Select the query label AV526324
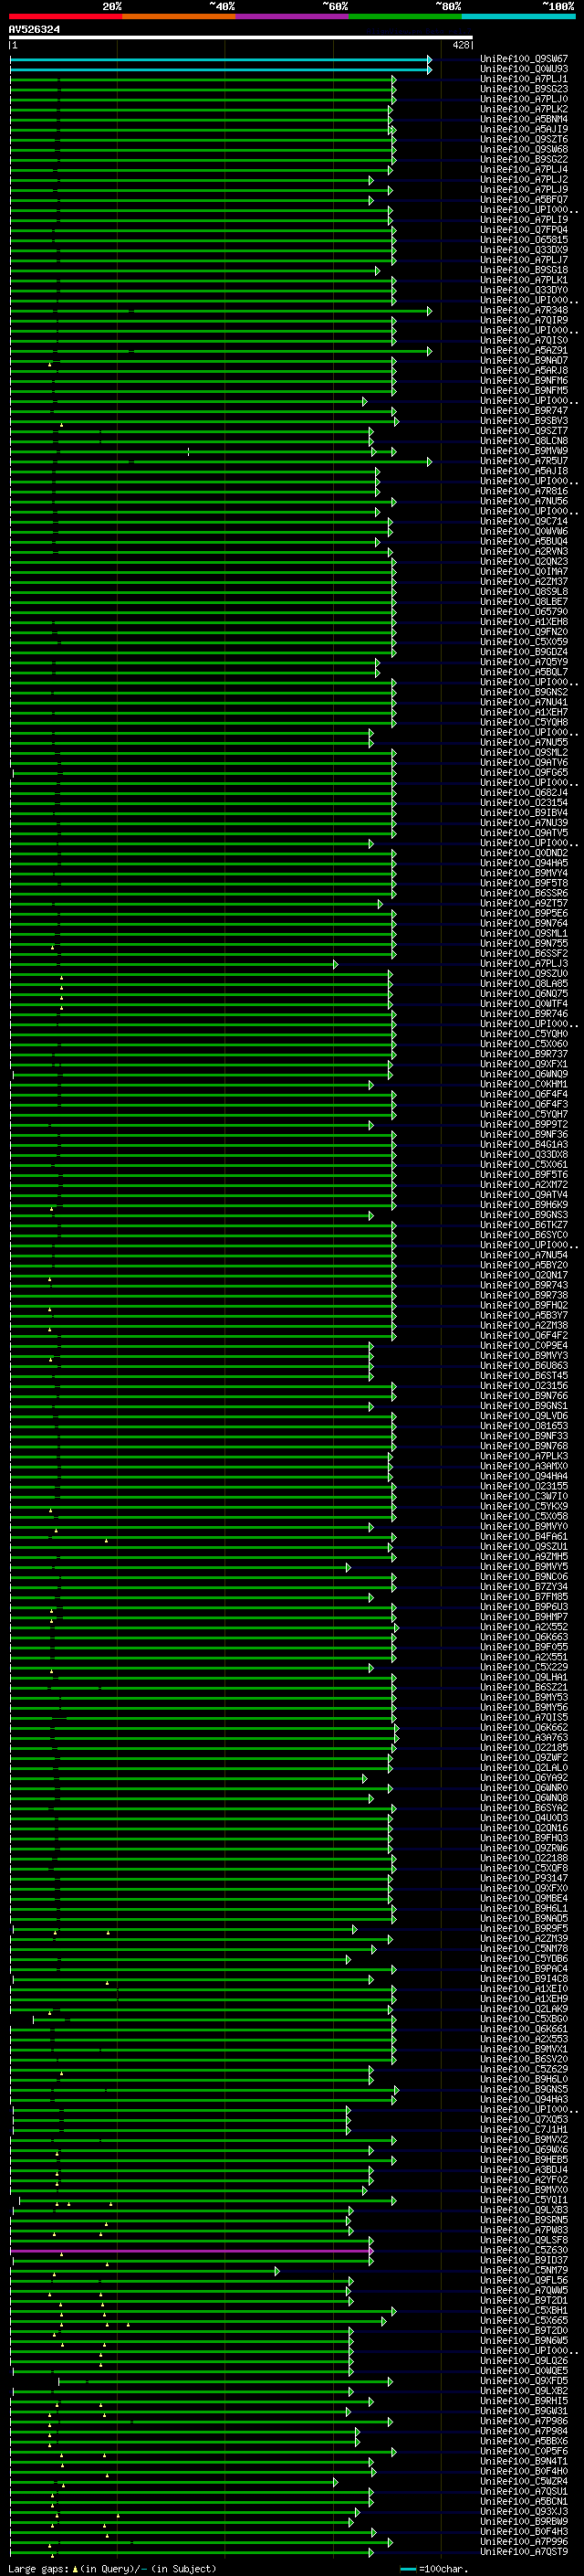 [34, 30]
